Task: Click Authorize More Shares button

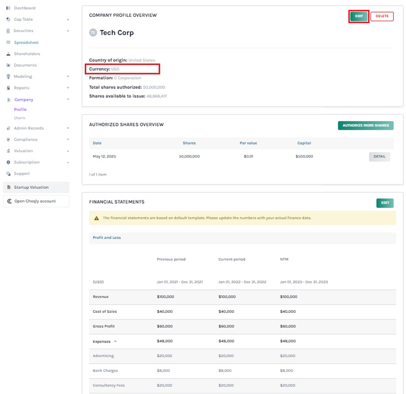Action: [x=365, y=126]
